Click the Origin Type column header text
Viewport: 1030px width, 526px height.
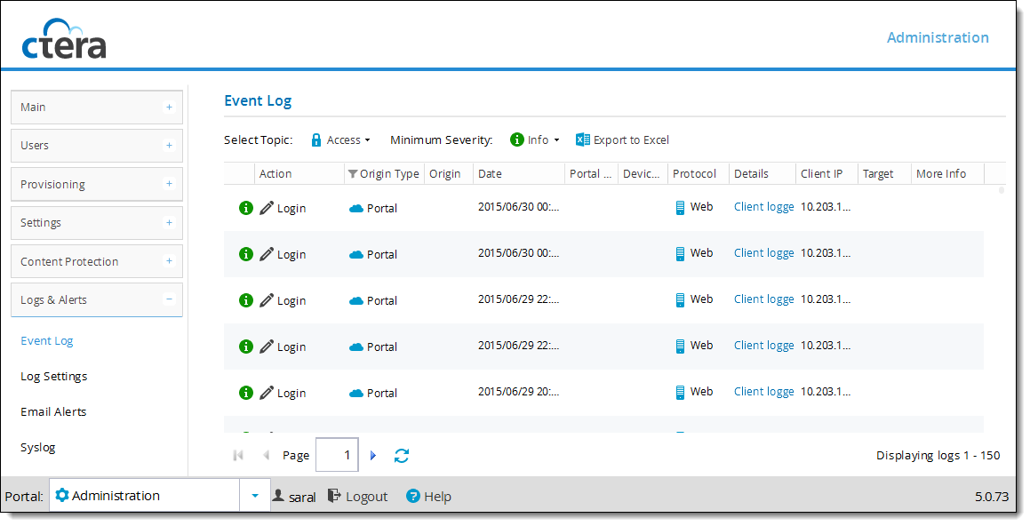point(389,174)
